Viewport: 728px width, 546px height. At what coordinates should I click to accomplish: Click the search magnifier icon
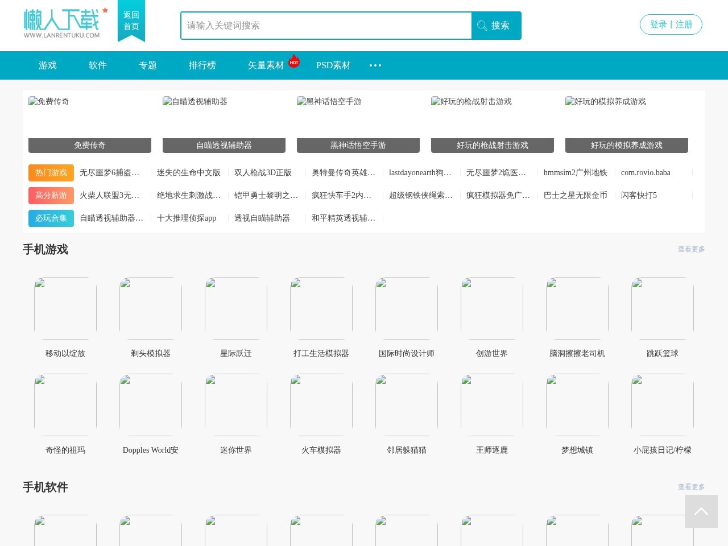tap(482, 25)
